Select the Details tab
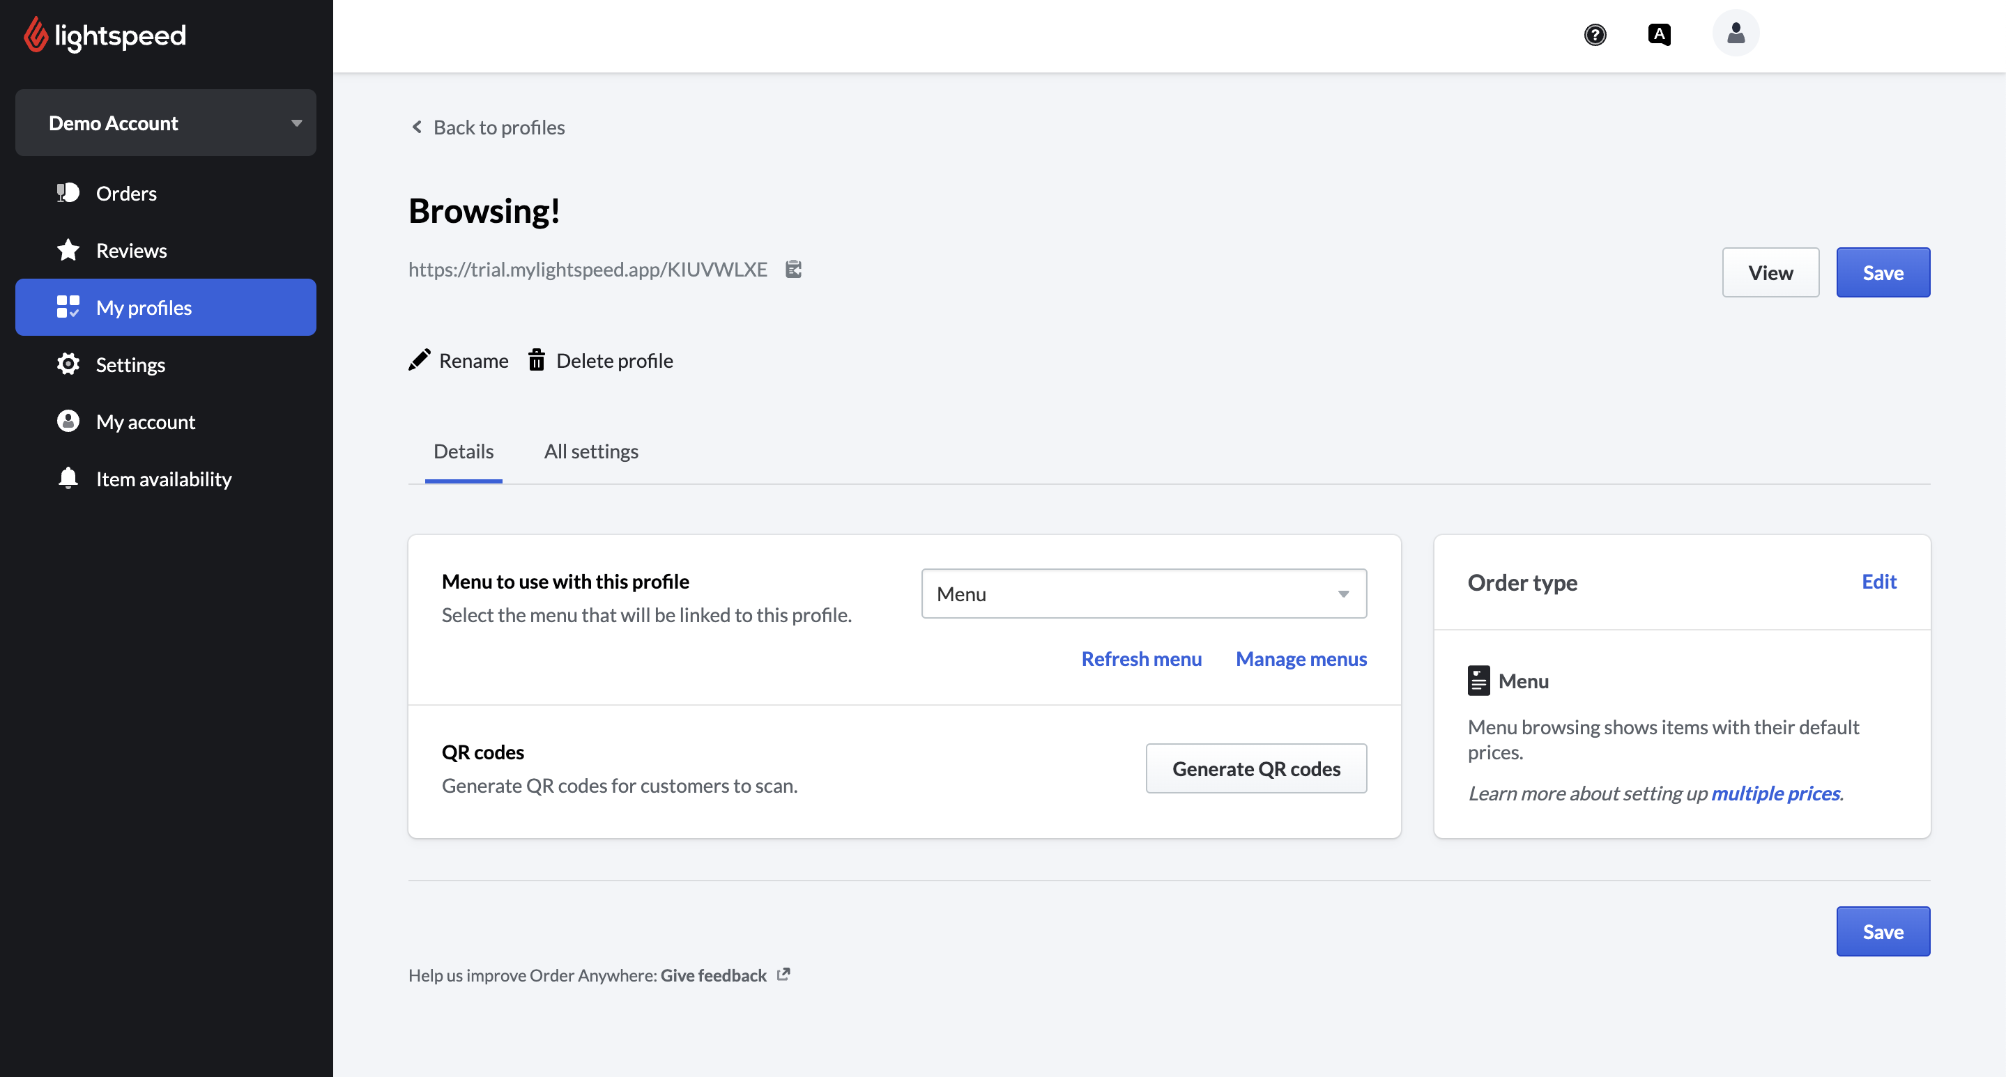Viewport: 2006px width, 1077px height. (x=464, y=451)
